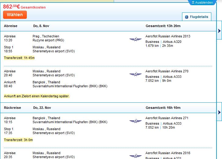Image resolution: width=222 pixels, height=159 pixels.
Task: Click Ruzyne airport (PRG) text
Action: pos(48,40)
